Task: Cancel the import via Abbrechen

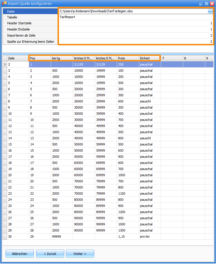Action: pos(20,254)
